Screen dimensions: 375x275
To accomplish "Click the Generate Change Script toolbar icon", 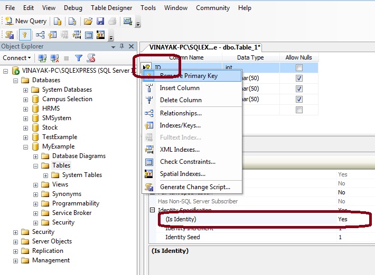I will pos(10,35).
